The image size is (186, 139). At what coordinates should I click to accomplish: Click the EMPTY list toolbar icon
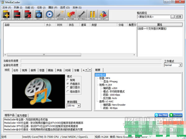28,15
